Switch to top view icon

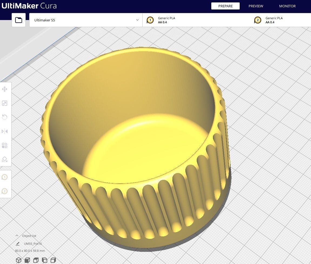(x=36, y=260)
